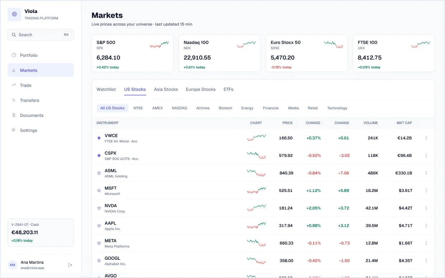The image size is (445, 278).
Task: Open the row menu for GOOGL
Action: pyautogui.click(x=426, y=261)
